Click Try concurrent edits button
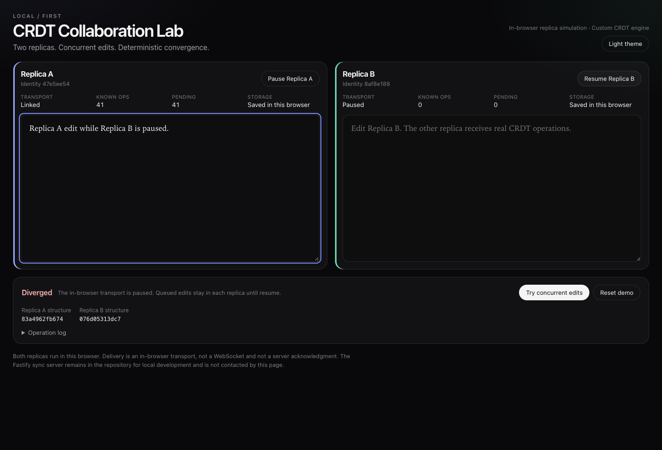Image resolution: width=662 pixels, height=450 pixels. click(554, 292)
